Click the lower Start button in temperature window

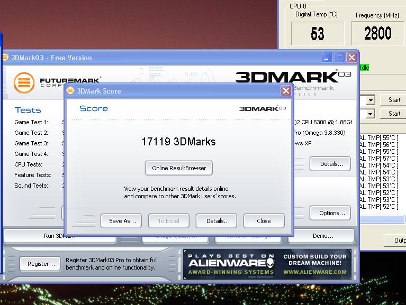(x=393, y=114)
